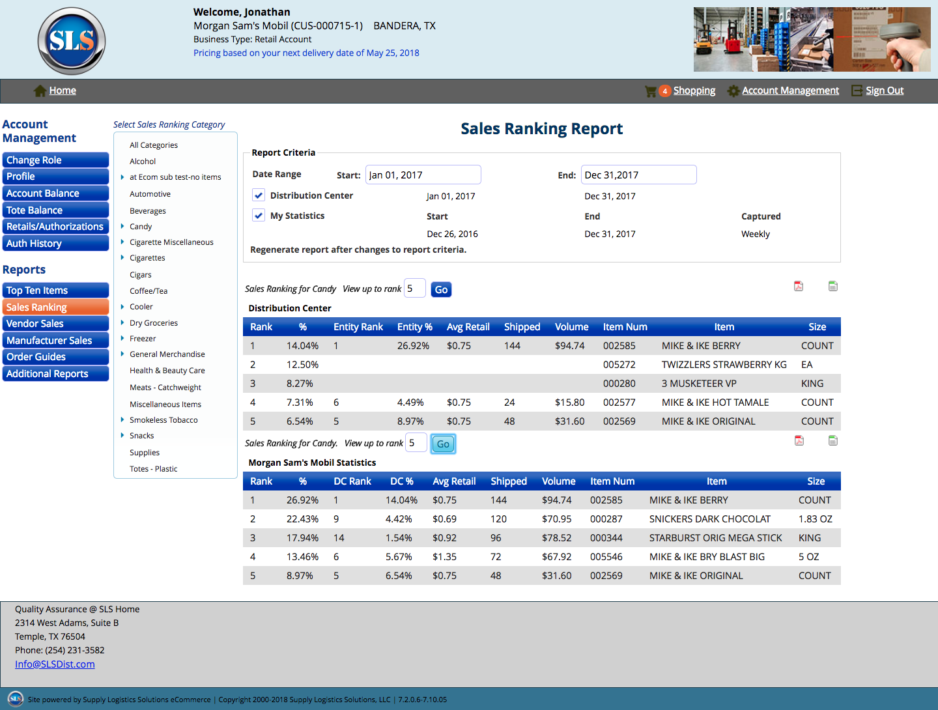Select the Meats - Catchweight category
The image size is (938, 710).
click(x=165, y=388)
